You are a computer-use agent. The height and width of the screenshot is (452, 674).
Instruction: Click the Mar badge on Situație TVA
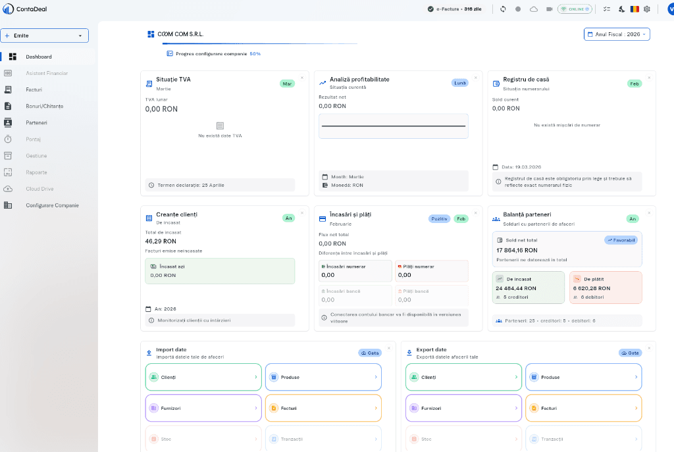287,84
